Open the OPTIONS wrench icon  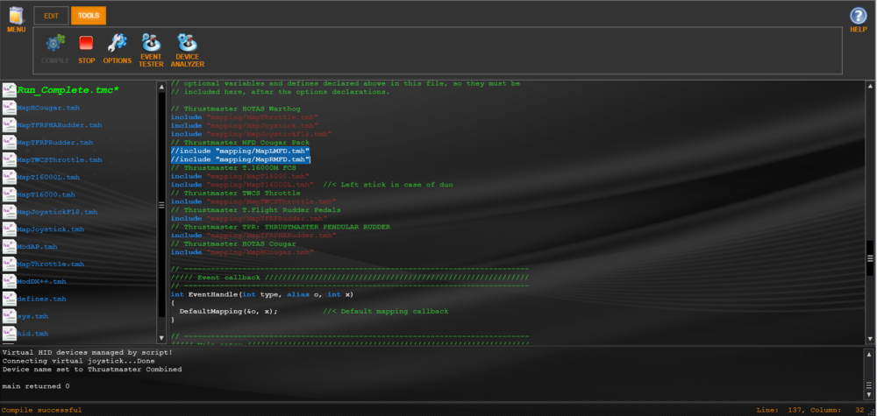(x=117, y=43)
